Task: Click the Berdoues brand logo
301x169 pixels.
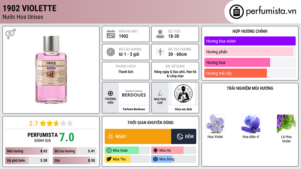Action: pyautogui.click(x=134, y=94)
